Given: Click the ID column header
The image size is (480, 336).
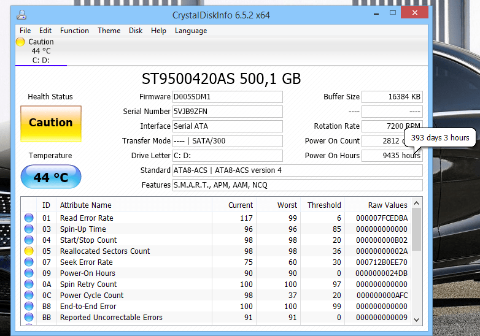Looking at the screenshot, I should coord(46,205).
